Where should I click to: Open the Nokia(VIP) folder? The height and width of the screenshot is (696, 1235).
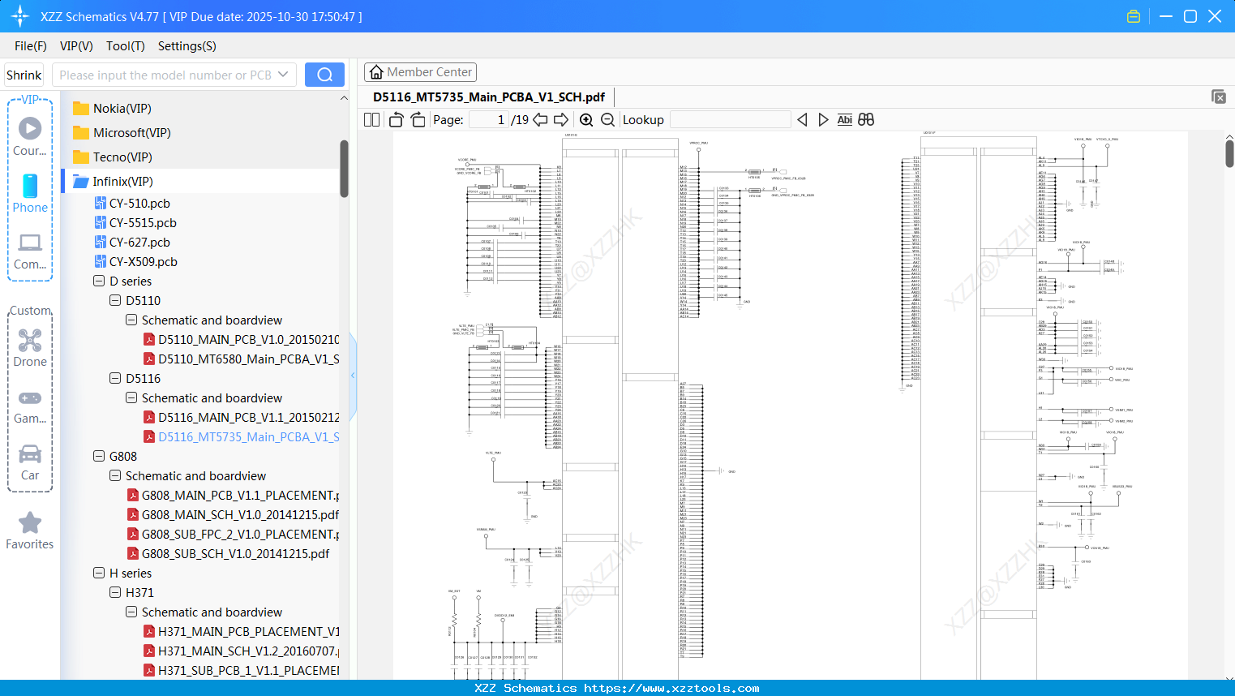(x=112, y=109)
